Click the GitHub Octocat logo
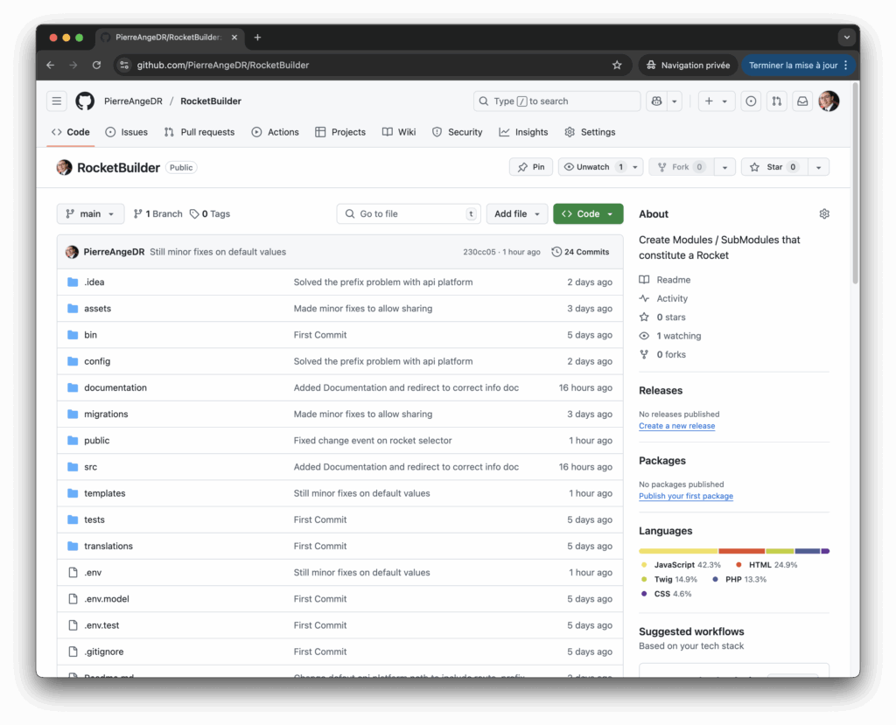This screenshot has height=725, width=896. tap(85, 101)
